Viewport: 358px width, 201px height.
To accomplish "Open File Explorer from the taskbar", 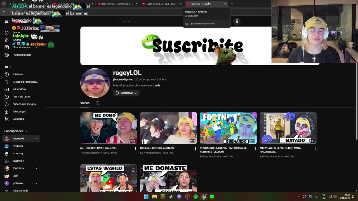I will [154, 197].
